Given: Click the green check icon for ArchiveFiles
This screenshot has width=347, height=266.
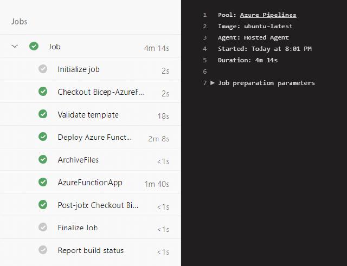Looking at the screenshot, I should click(43, 160).
